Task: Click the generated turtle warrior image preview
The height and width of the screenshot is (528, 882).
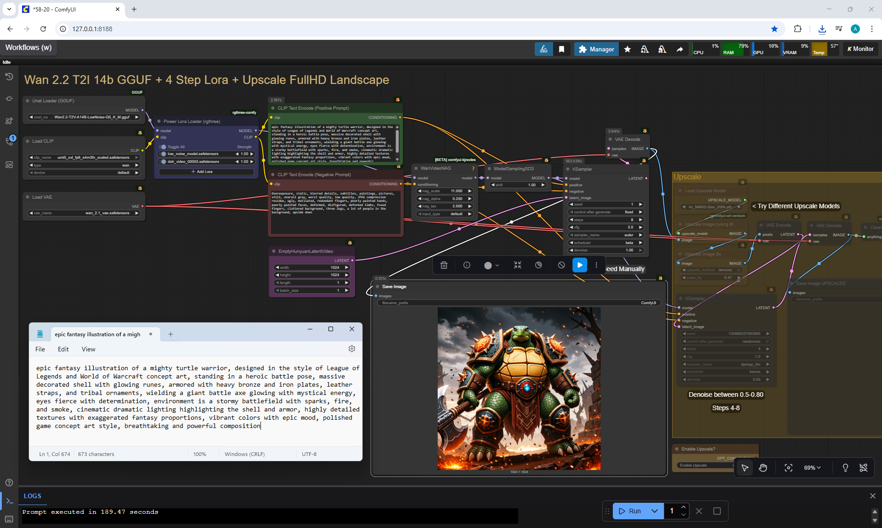Action: pyautogui.click(x=519, y=388)
